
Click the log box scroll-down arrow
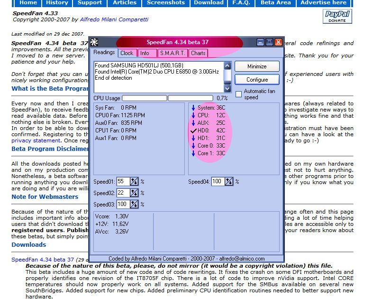tap(227, 89)
